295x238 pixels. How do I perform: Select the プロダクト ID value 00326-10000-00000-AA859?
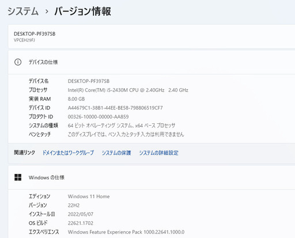pyautogui.click(x=98, y=116)
